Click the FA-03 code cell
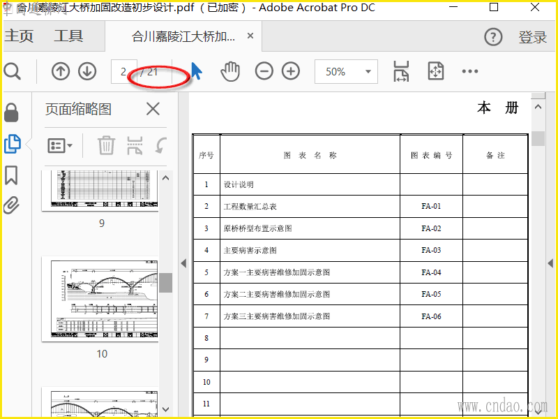 coord(431,250)
